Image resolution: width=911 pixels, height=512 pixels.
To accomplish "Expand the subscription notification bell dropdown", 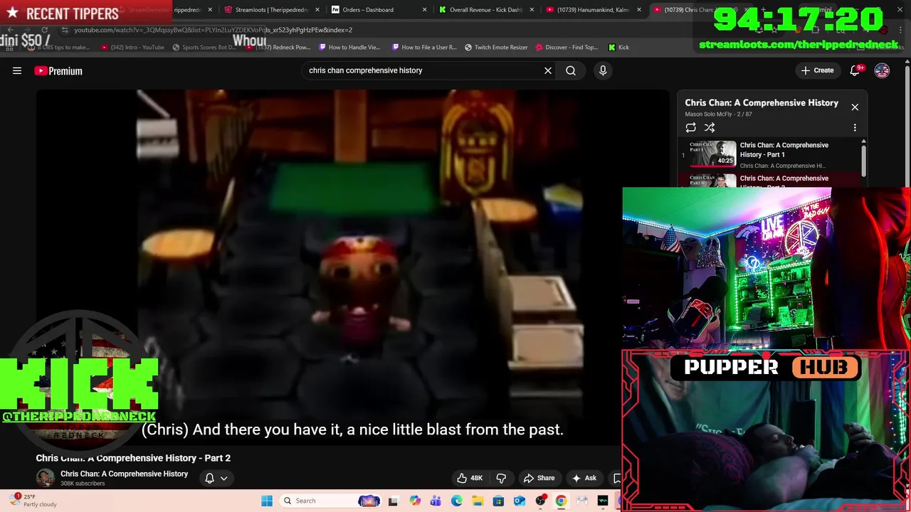I will (x=216, y=478).
